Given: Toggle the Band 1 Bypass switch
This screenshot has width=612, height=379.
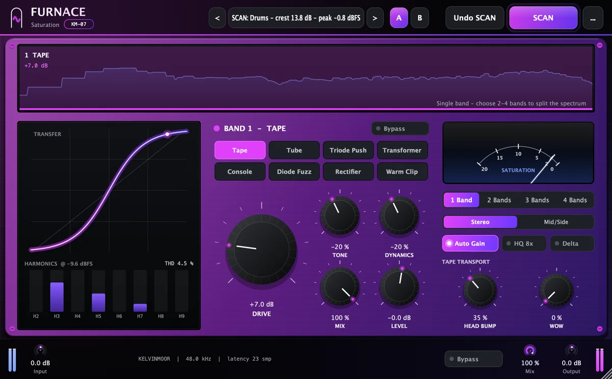Looking at the screenshot, I should pyautogui.click(x=400, y=129).
